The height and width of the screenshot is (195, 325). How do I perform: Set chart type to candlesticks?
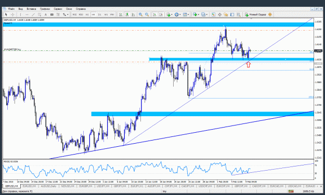(x=127, y=15)
